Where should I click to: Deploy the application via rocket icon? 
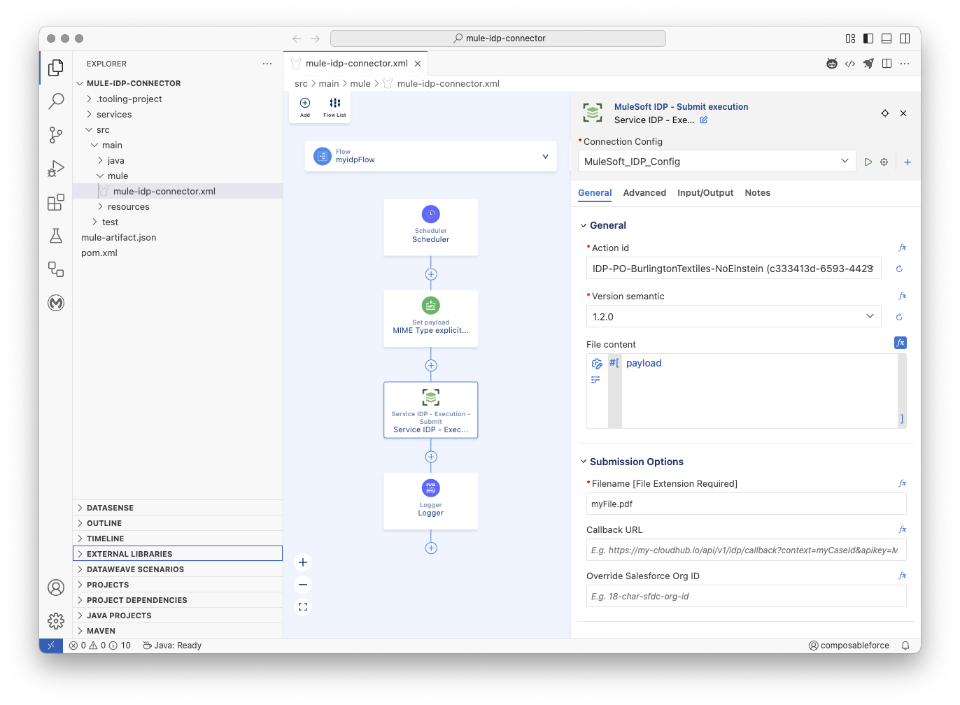[868, 63]
